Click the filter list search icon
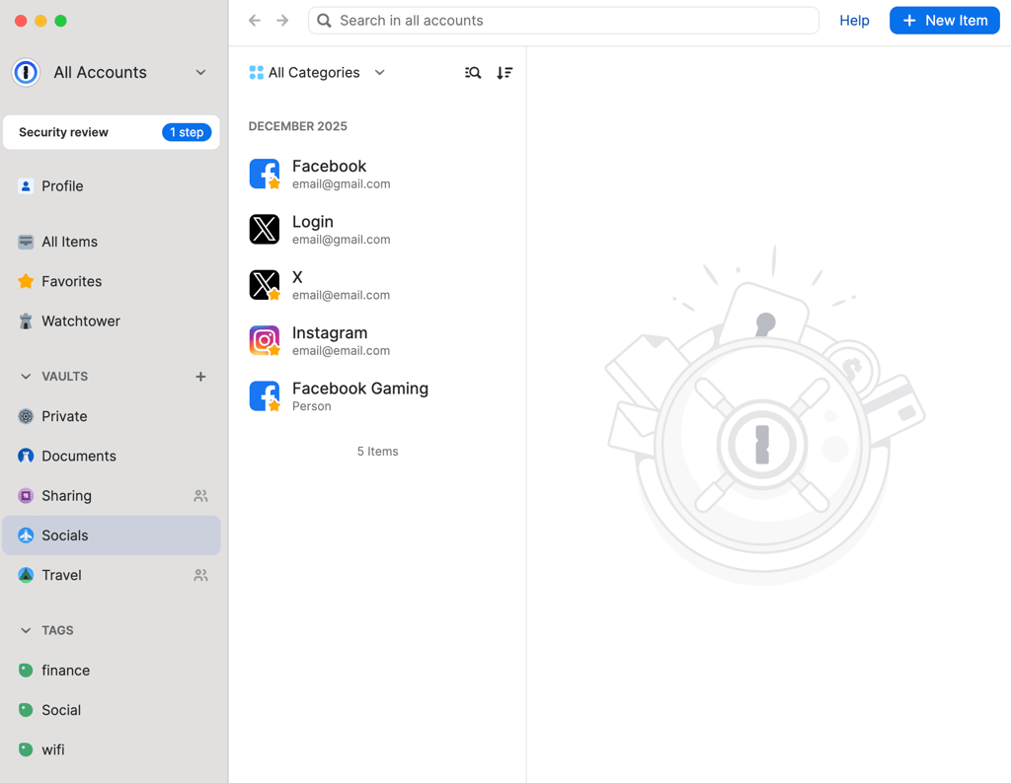Image resolution: width=1011 pixels, height=783 pixels. coord(473,73)
